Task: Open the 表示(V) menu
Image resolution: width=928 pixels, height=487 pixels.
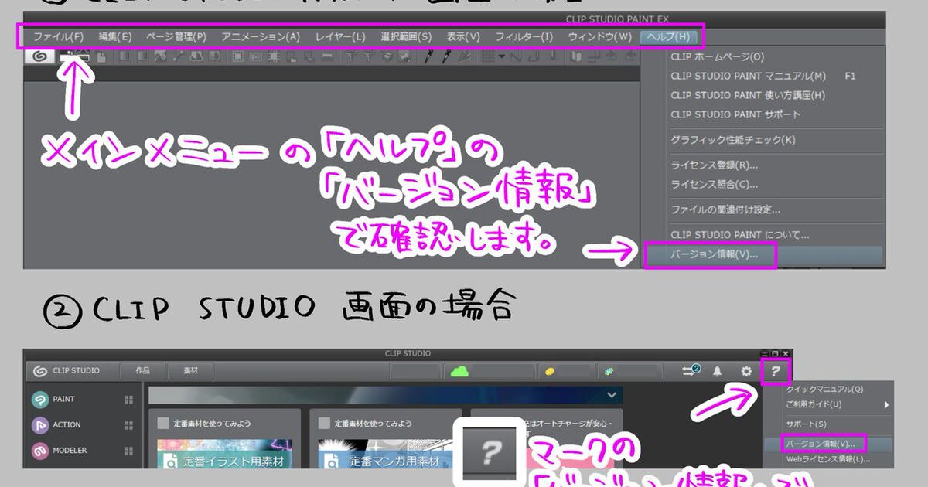Action: [463, 36]
